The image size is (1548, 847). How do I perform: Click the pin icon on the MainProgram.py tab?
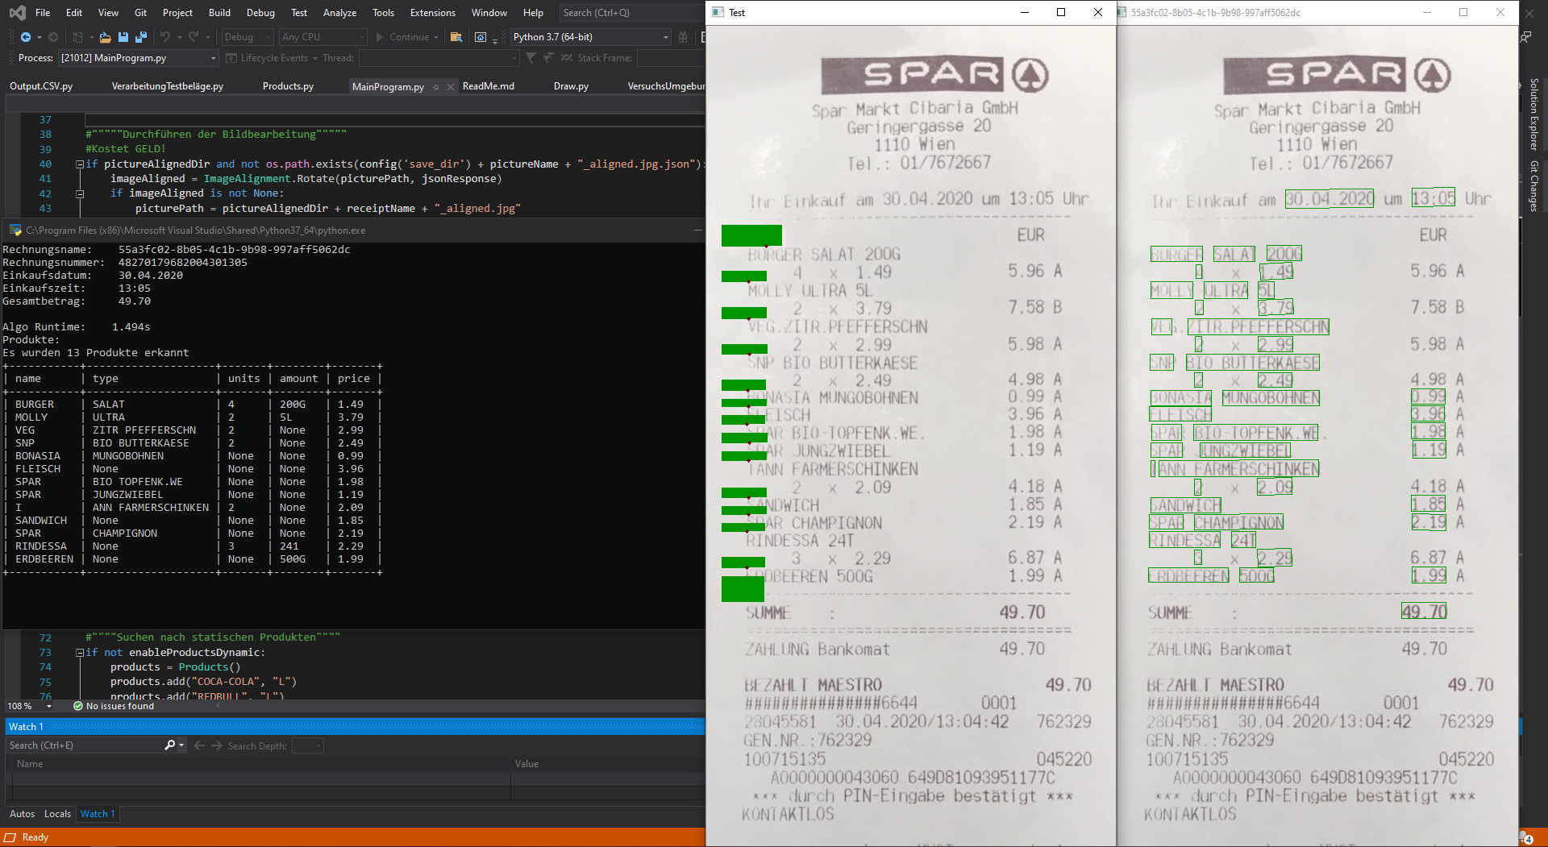(436, 87)
